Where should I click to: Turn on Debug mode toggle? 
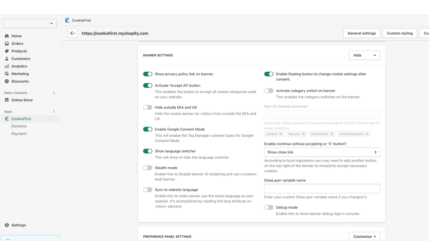(269, 207)
